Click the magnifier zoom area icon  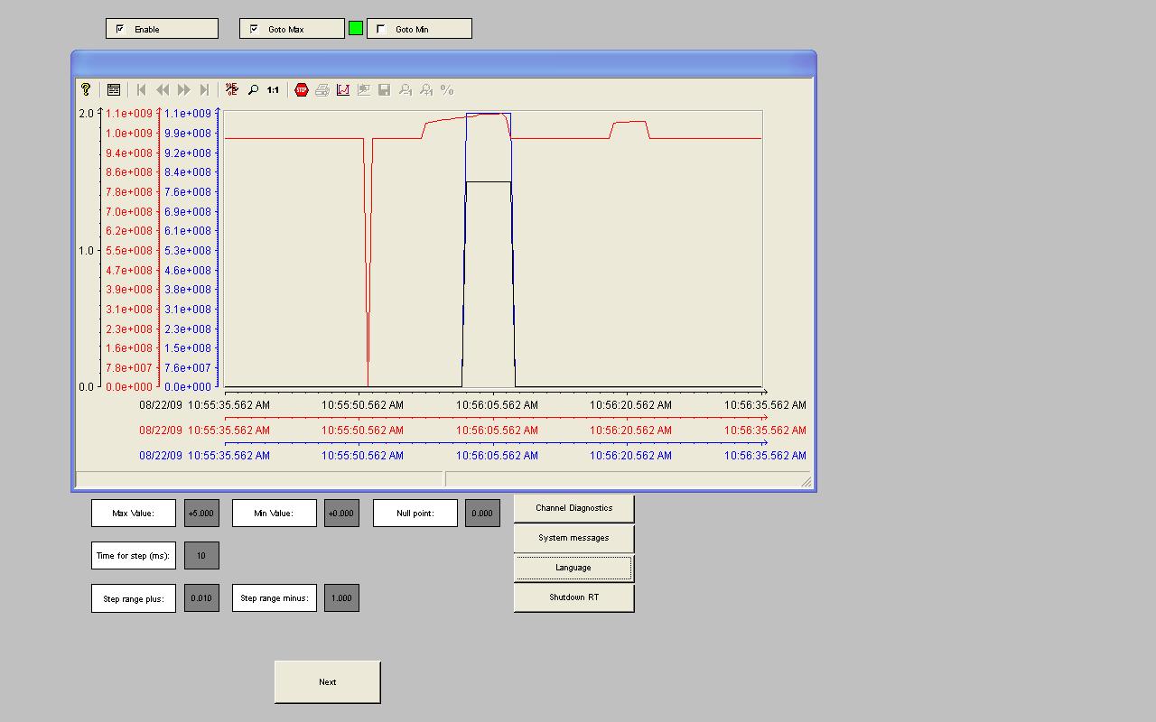coord(253,90)
